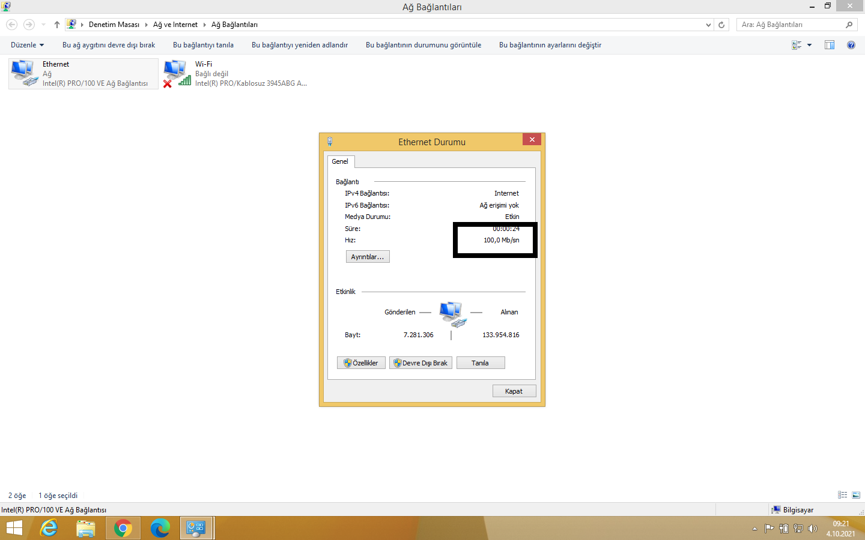865x540 pixels.
Task: Click the 7.281.306 sent bytes value
Action: coord(419,335)
